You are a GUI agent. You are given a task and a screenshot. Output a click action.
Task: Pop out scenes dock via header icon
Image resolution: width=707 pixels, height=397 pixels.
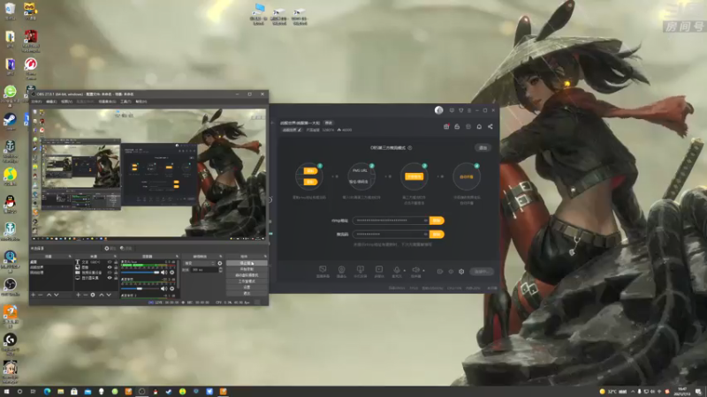tap(70, 257)
